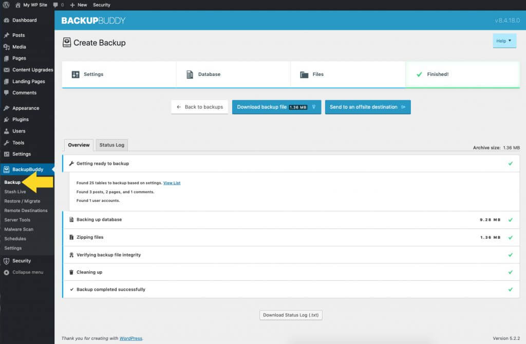Viewport: 526px width, 344px height.
Task: Expand the Getting ready to backup section
Action: [x=291, y=164]
